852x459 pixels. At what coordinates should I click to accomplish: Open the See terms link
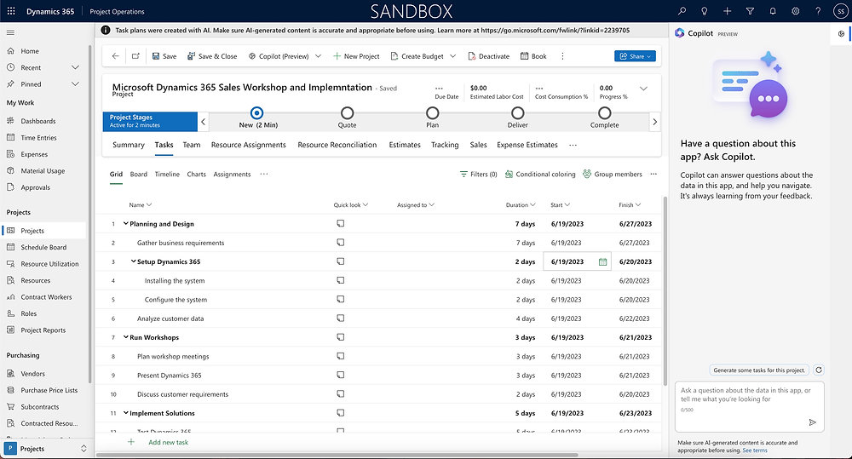[755, 450]
